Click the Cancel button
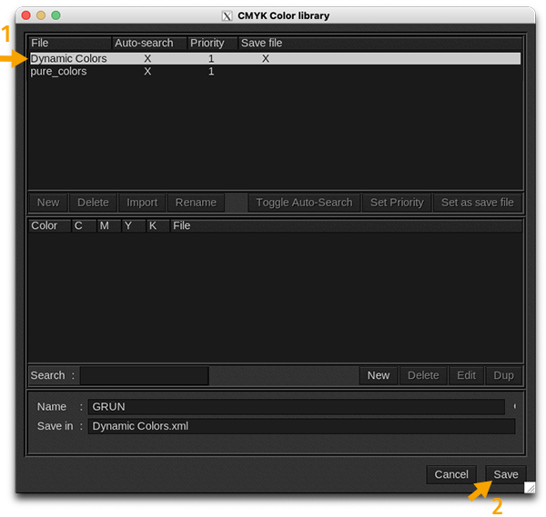546x517 pixels. pyautogui.click(x=451, y=474)
